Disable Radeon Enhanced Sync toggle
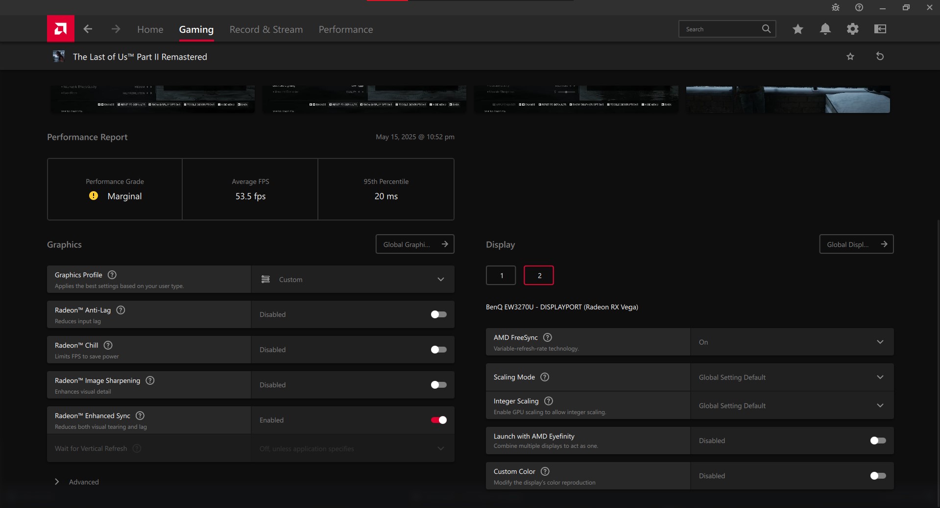Screen dimensions: 940x508 438,420
